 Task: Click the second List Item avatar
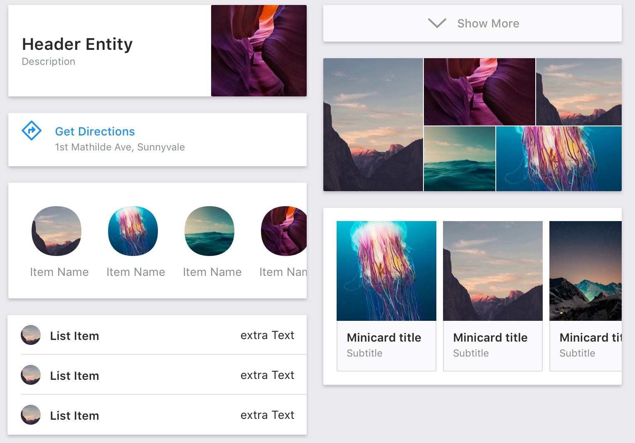pyautogui.click(x=31, y=375)
